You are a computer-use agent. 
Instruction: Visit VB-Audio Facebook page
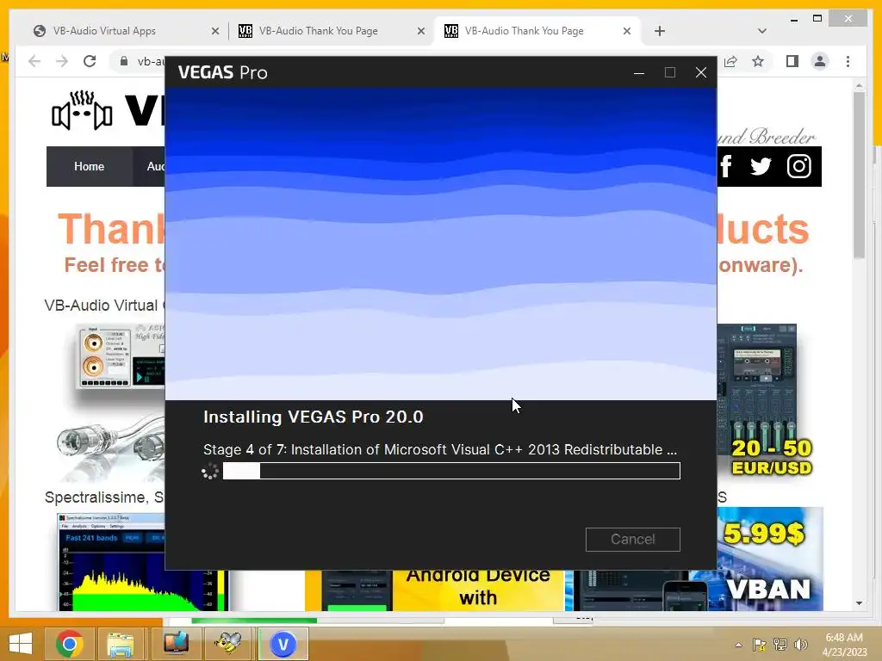tap(725, 166)
